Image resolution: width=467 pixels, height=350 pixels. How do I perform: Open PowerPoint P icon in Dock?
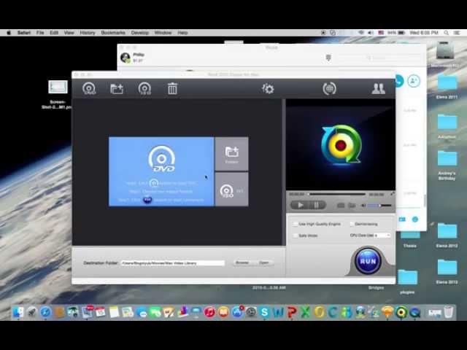(292, 312)
